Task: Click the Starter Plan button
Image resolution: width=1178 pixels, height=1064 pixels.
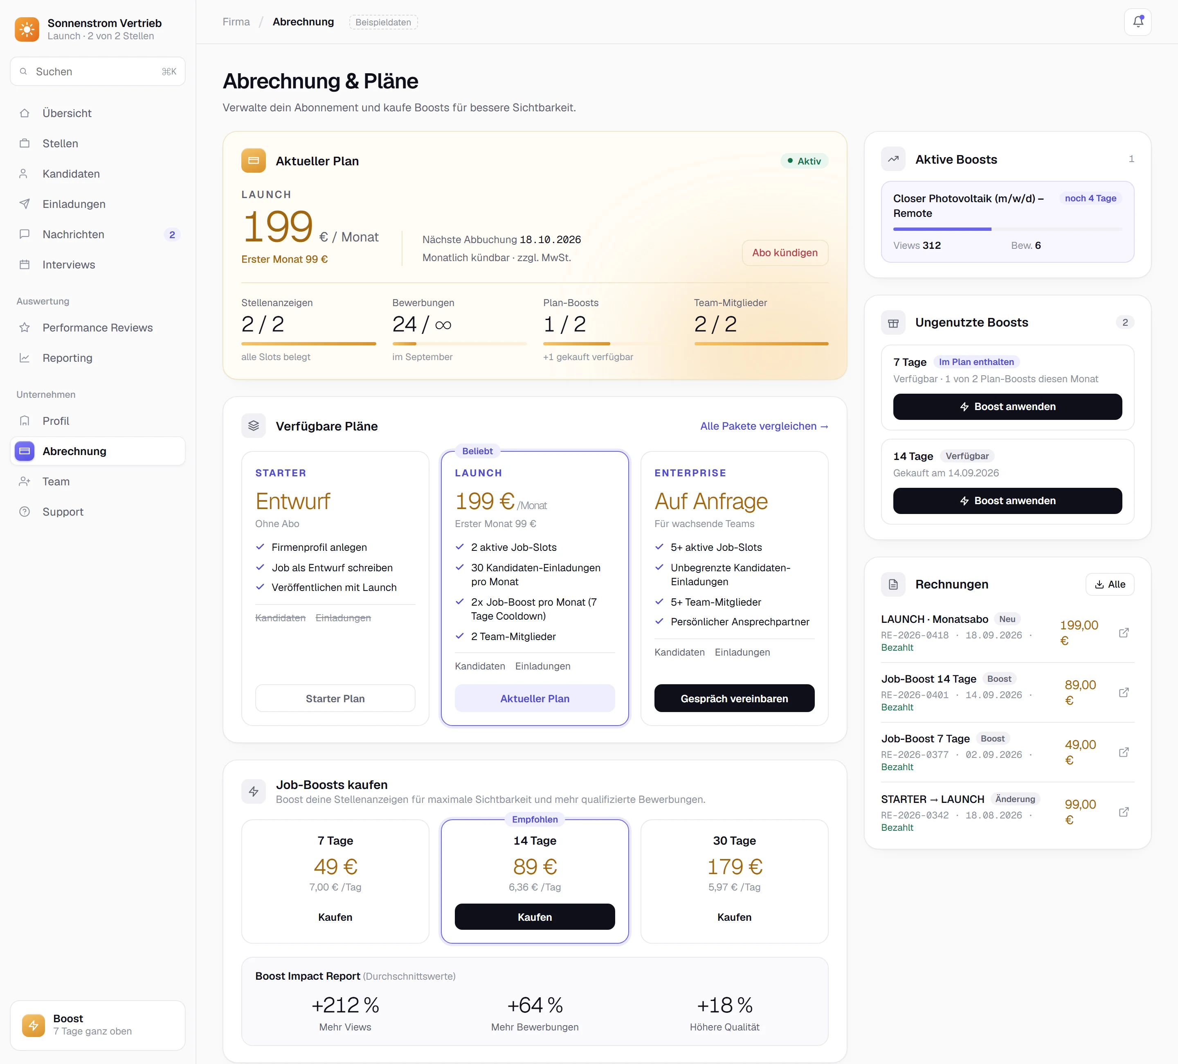Action: point(335,699)
